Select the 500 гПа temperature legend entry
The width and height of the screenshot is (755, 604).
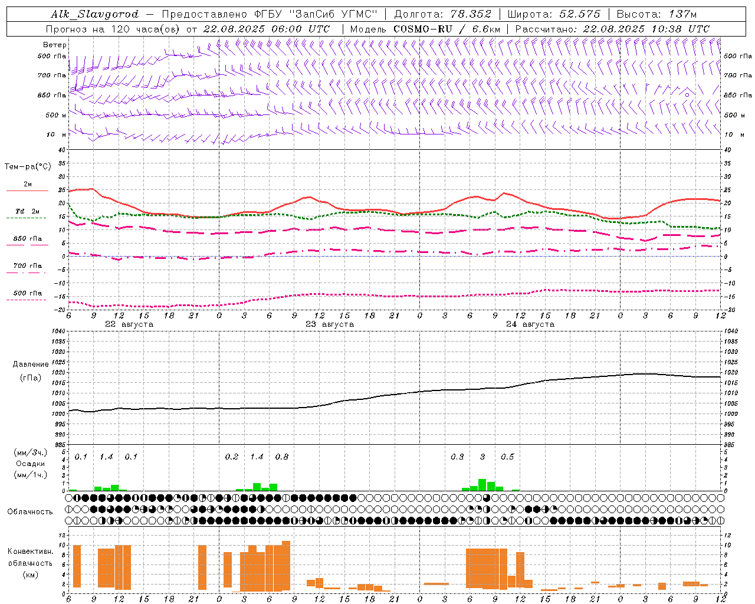click(28, 296)
